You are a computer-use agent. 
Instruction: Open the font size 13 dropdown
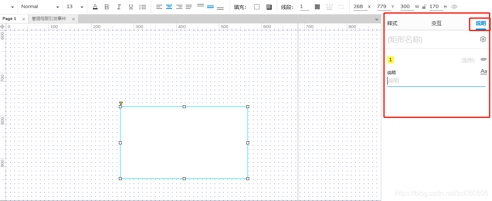(x=75, y=6)
